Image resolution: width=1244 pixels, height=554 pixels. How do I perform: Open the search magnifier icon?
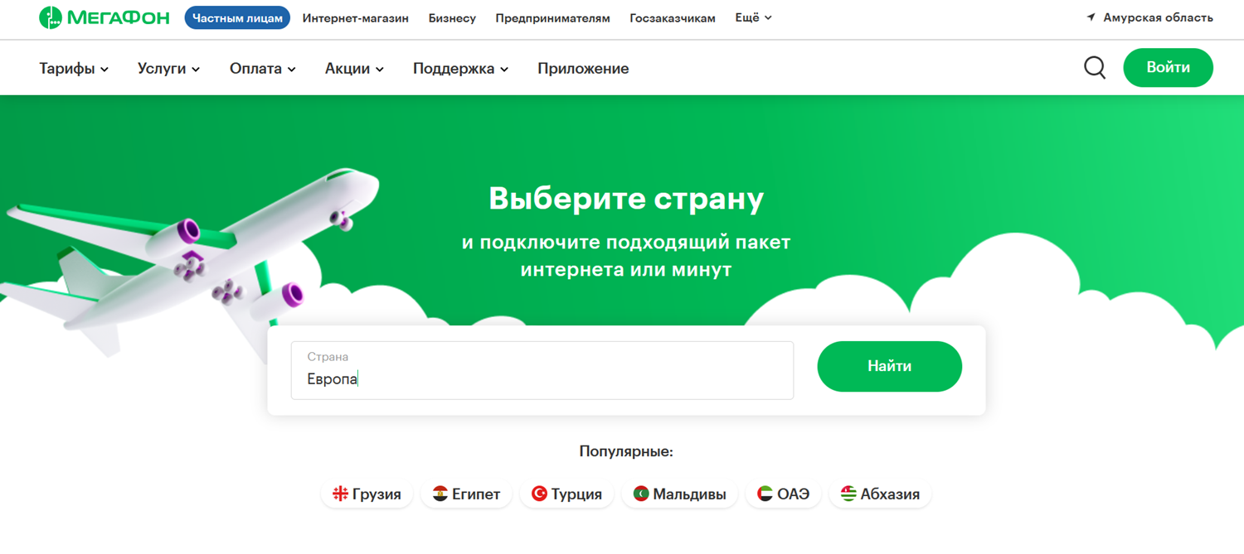pyautogui.click(x=1095, y=68)
